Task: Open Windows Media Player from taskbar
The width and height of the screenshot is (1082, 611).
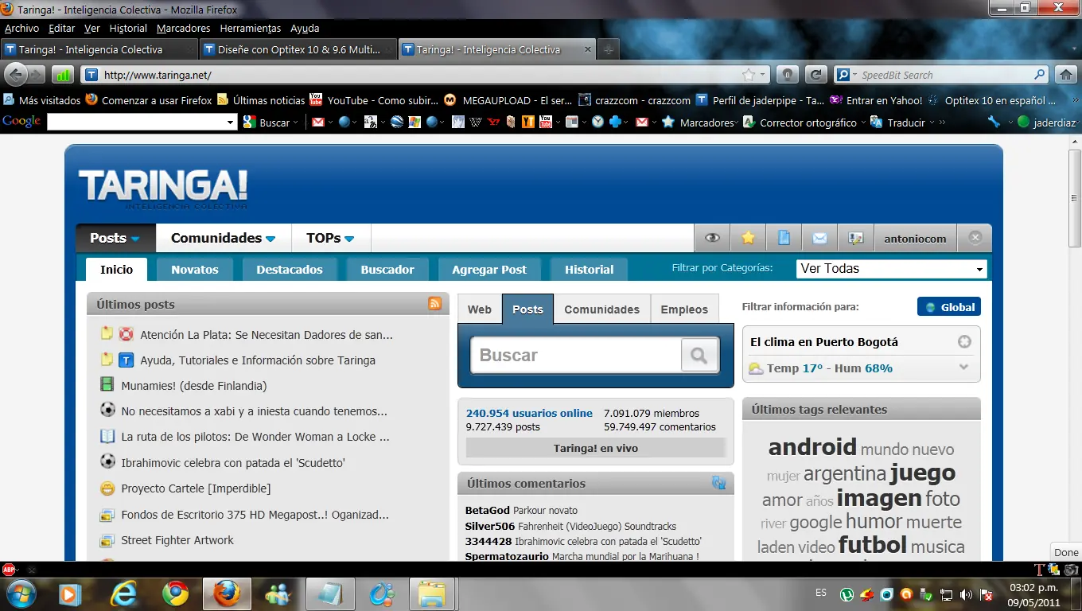Action: 70,593
